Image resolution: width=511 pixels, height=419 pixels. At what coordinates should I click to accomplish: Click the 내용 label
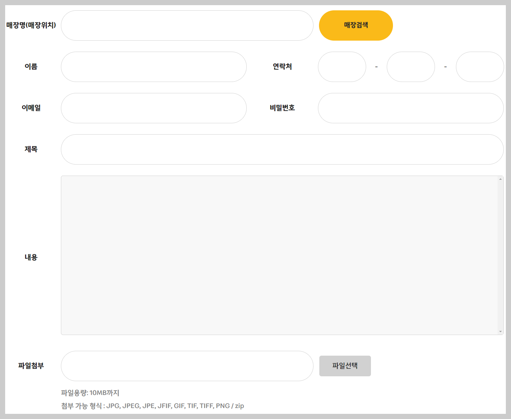[x=31, y=257]
